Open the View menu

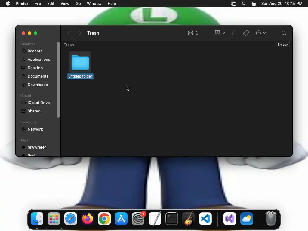click(x=65, y=4)
